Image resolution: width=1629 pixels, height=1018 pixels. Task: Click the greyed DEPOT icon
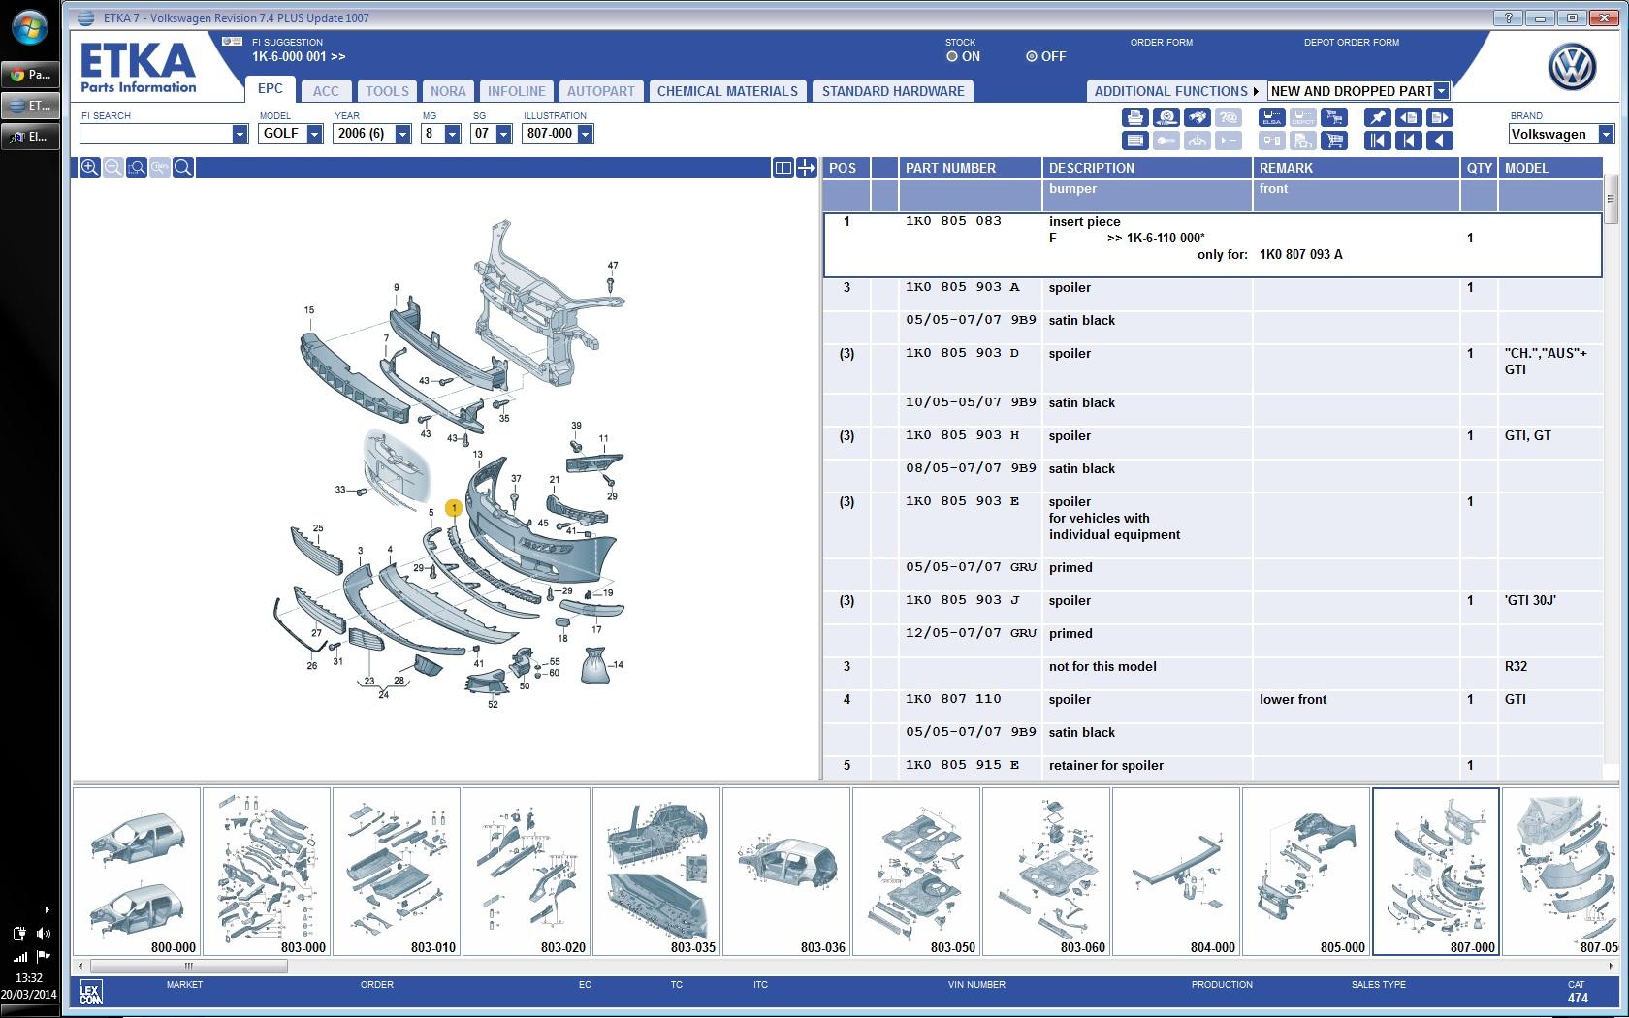pos(1303,117)
